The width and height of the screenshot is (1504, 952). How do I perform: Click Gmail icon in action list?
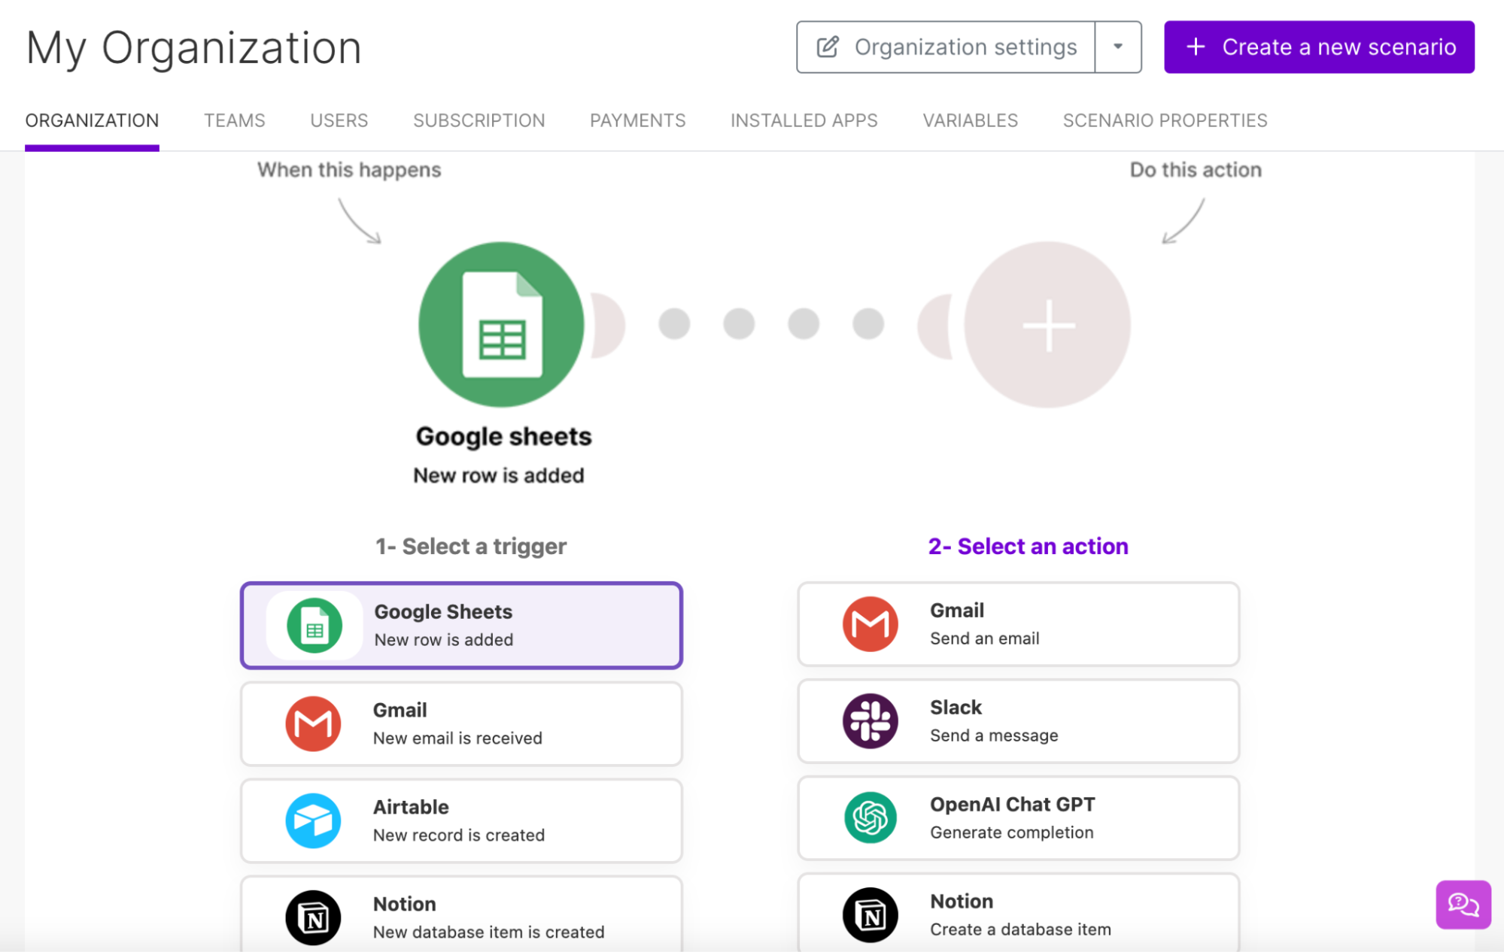coord(870,623)
